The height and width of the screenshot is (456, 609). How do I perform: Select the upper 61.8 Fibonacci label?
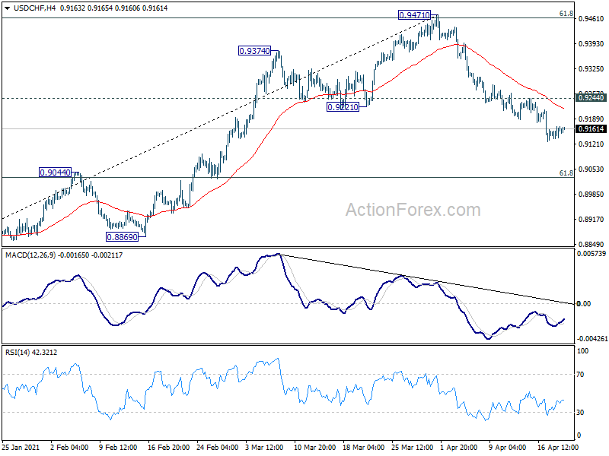(x=566, y=14)
